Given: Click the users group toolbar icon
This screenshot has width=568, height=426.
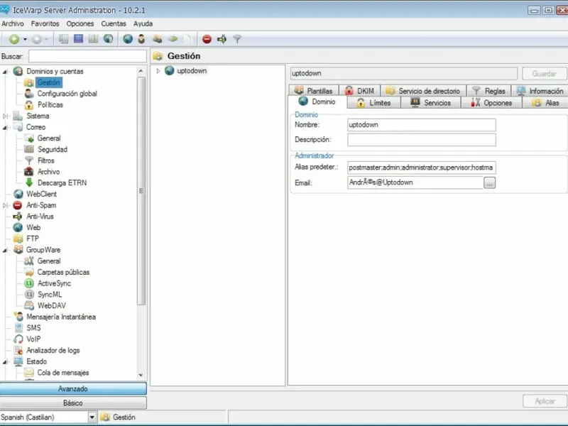Looking at the screenshot, I should [157, 39].
